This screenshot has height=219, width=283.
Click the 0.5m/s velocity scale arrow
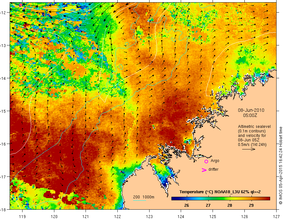tap(249, 149)
